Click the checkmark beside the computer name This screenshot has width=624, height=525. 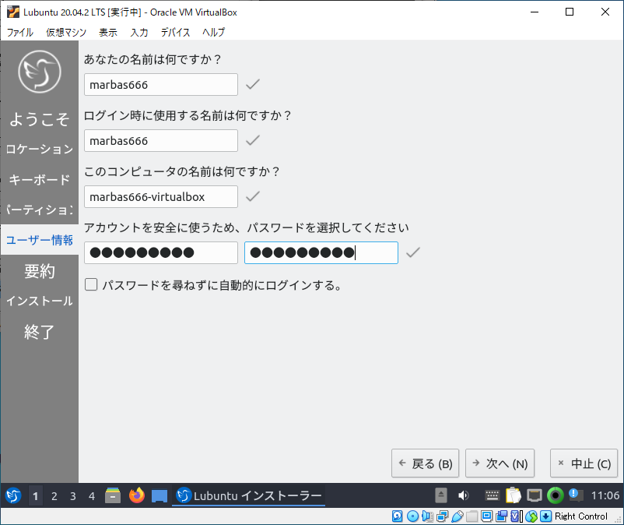pos(253,196)
